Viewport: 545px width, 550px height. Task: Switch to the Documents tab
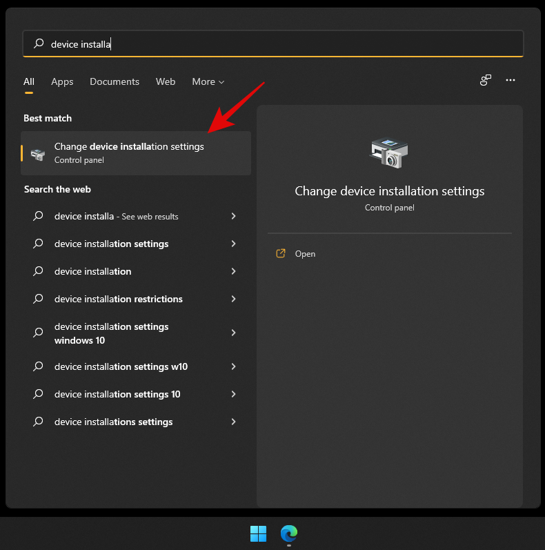(x=115, y=81)
